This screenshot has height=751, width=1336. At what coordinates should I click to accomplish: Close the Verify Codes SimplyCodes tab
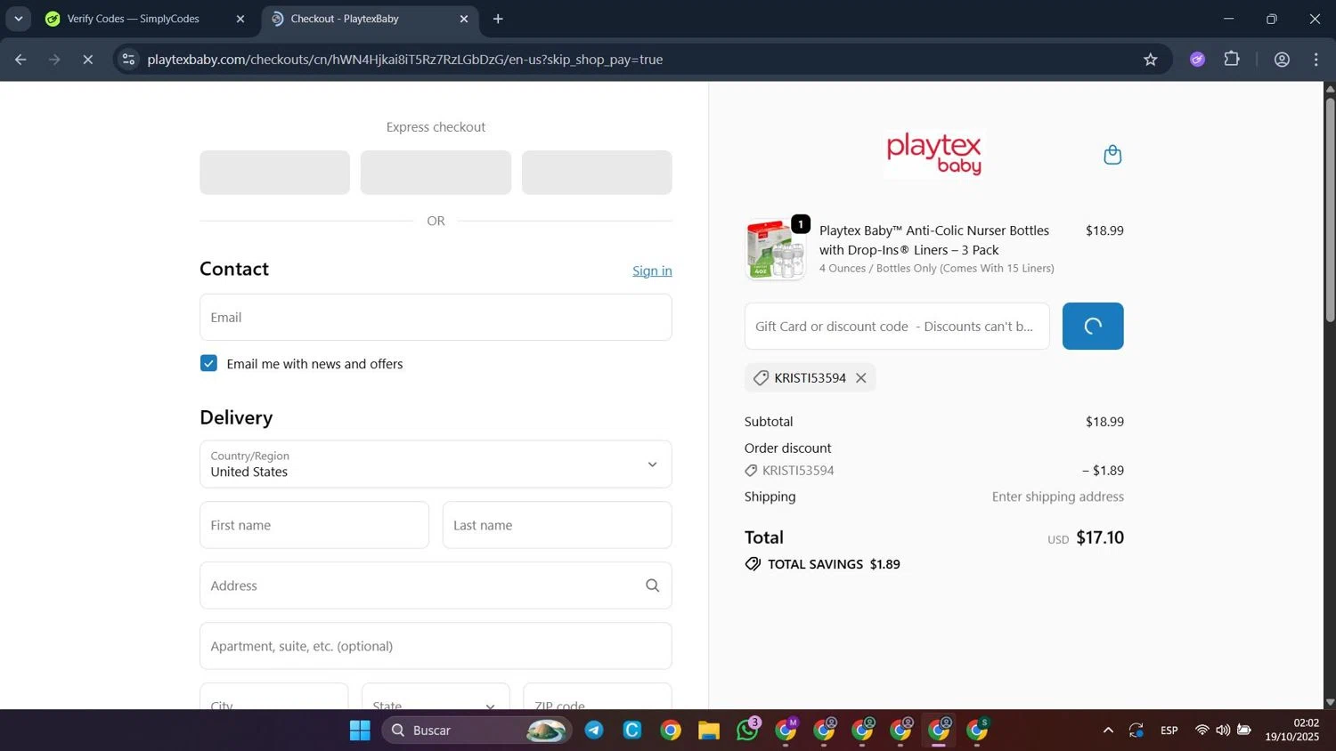point(240,19)
